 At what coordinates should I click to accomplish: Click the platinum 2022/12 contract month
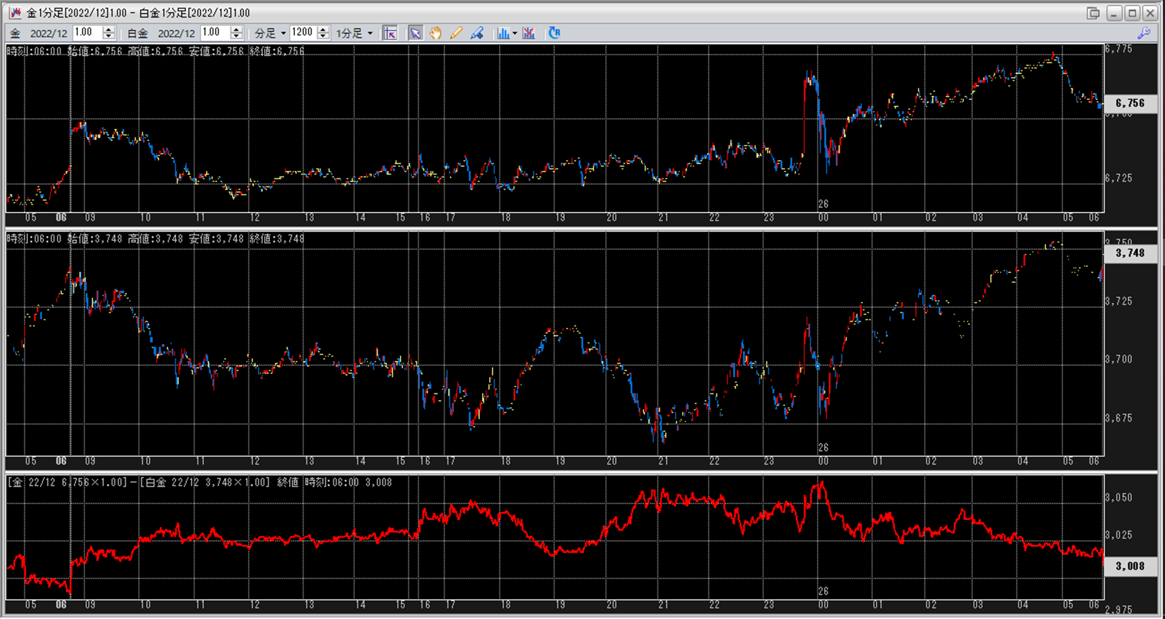[176, 33]
